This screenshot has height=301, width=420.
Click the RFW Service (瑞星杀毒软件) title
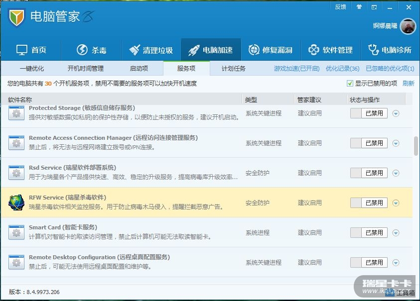67,198
